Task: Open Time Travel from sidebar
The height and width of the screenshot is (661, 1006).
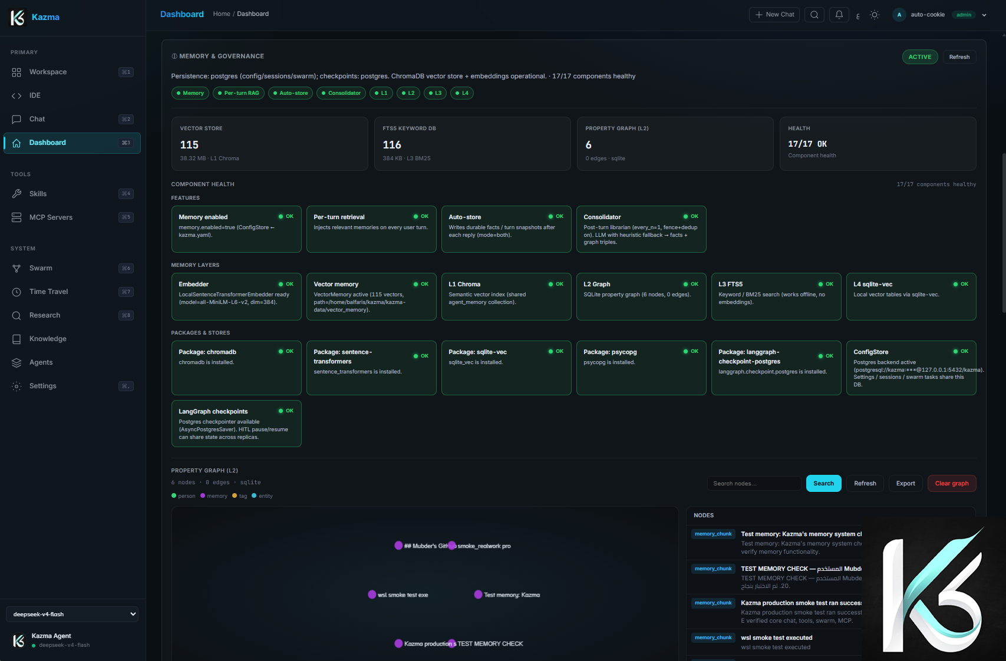Action: pos(72,292)
